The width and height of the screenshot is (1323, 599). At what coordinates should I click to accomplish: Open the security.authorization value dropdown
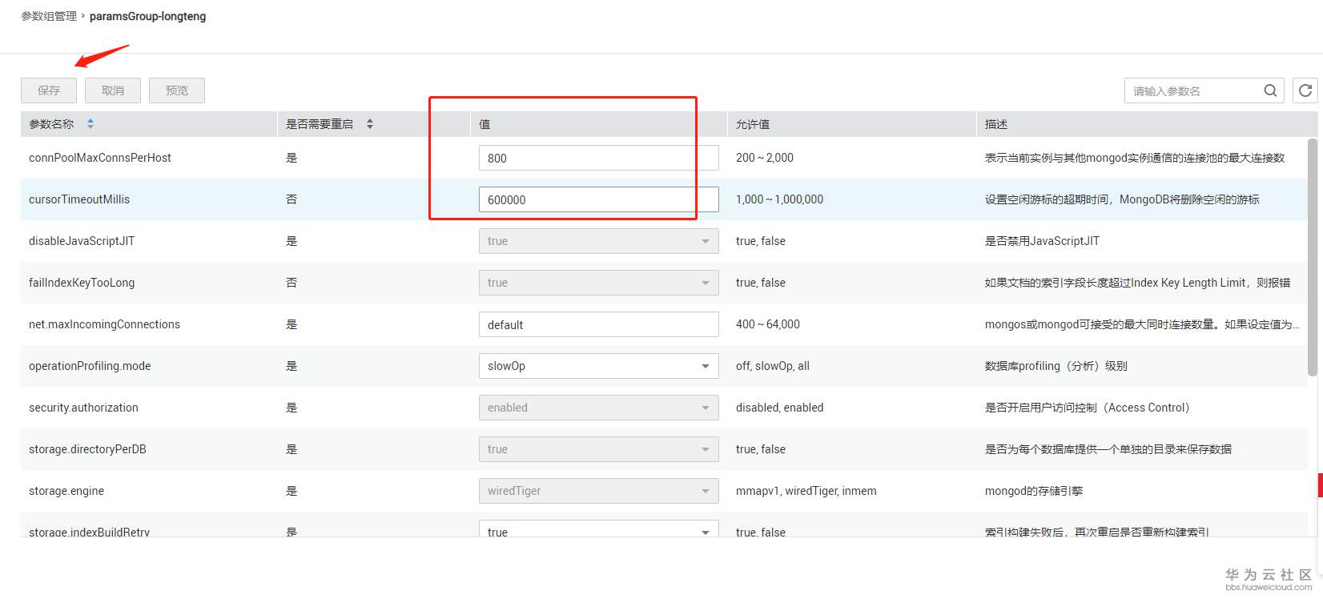(x=599, y=408)
